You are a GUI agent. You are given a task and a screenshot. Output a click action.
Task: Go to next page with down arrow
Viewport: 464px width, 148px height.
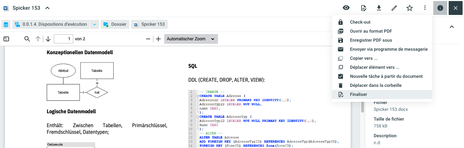(48, 39)
